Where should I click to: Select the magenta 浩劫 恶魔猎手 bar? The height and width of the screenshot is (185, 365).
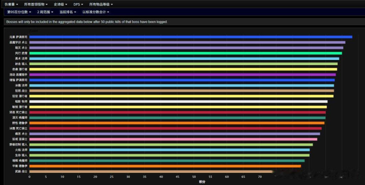point(182,75)
